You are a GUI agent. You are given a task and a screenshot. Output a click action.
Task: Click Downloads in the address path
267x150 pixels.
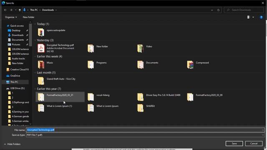click(48, 10)
